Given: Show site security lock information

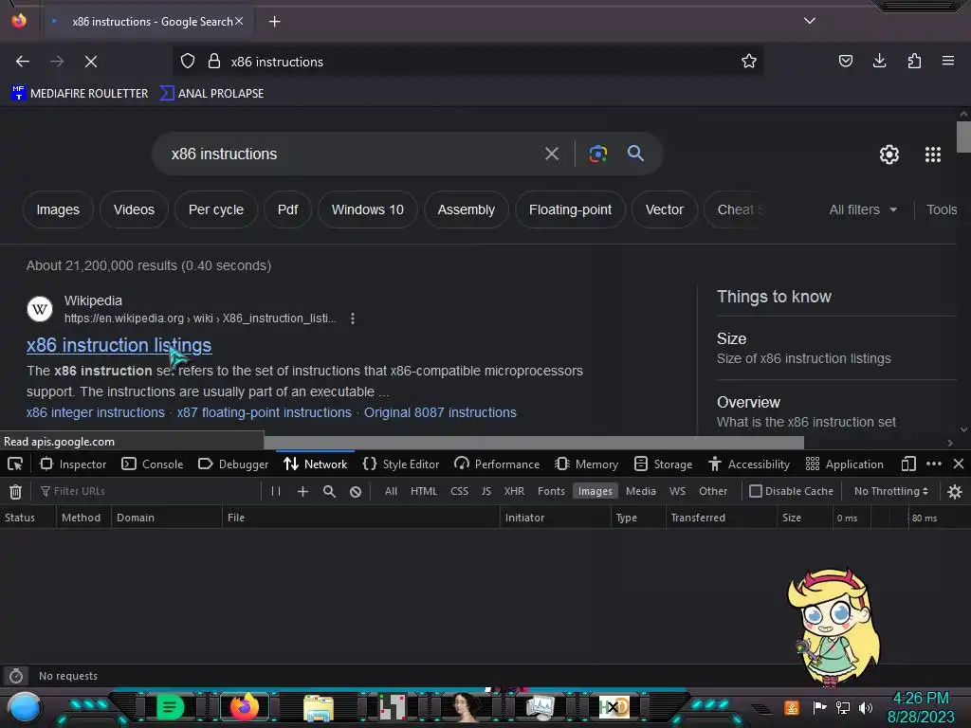Looking at the screenshot, I should pyautogui.click(x=214, y=62).
